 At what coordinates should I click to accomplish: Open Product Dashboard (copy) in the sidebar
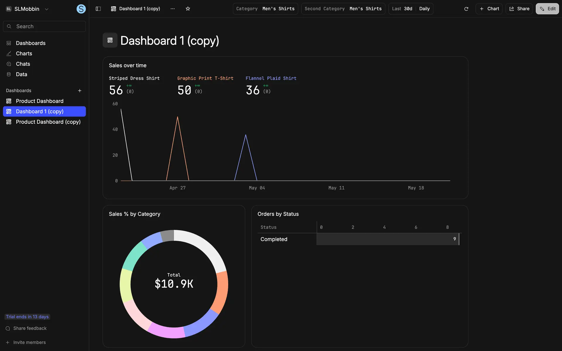(x=48, y=122)
